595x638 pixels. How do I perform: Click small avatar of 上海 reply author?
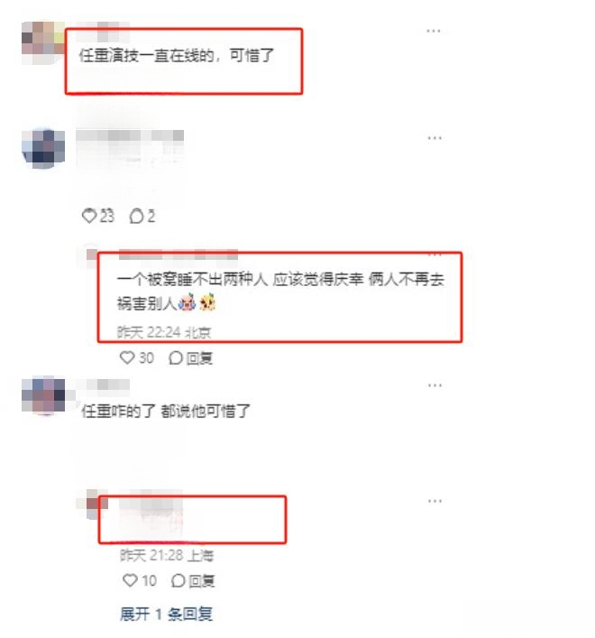click(92, 504)
